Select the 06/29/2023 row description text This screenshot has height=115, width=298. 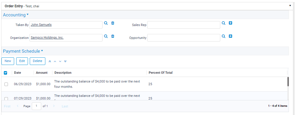(97, 84)
